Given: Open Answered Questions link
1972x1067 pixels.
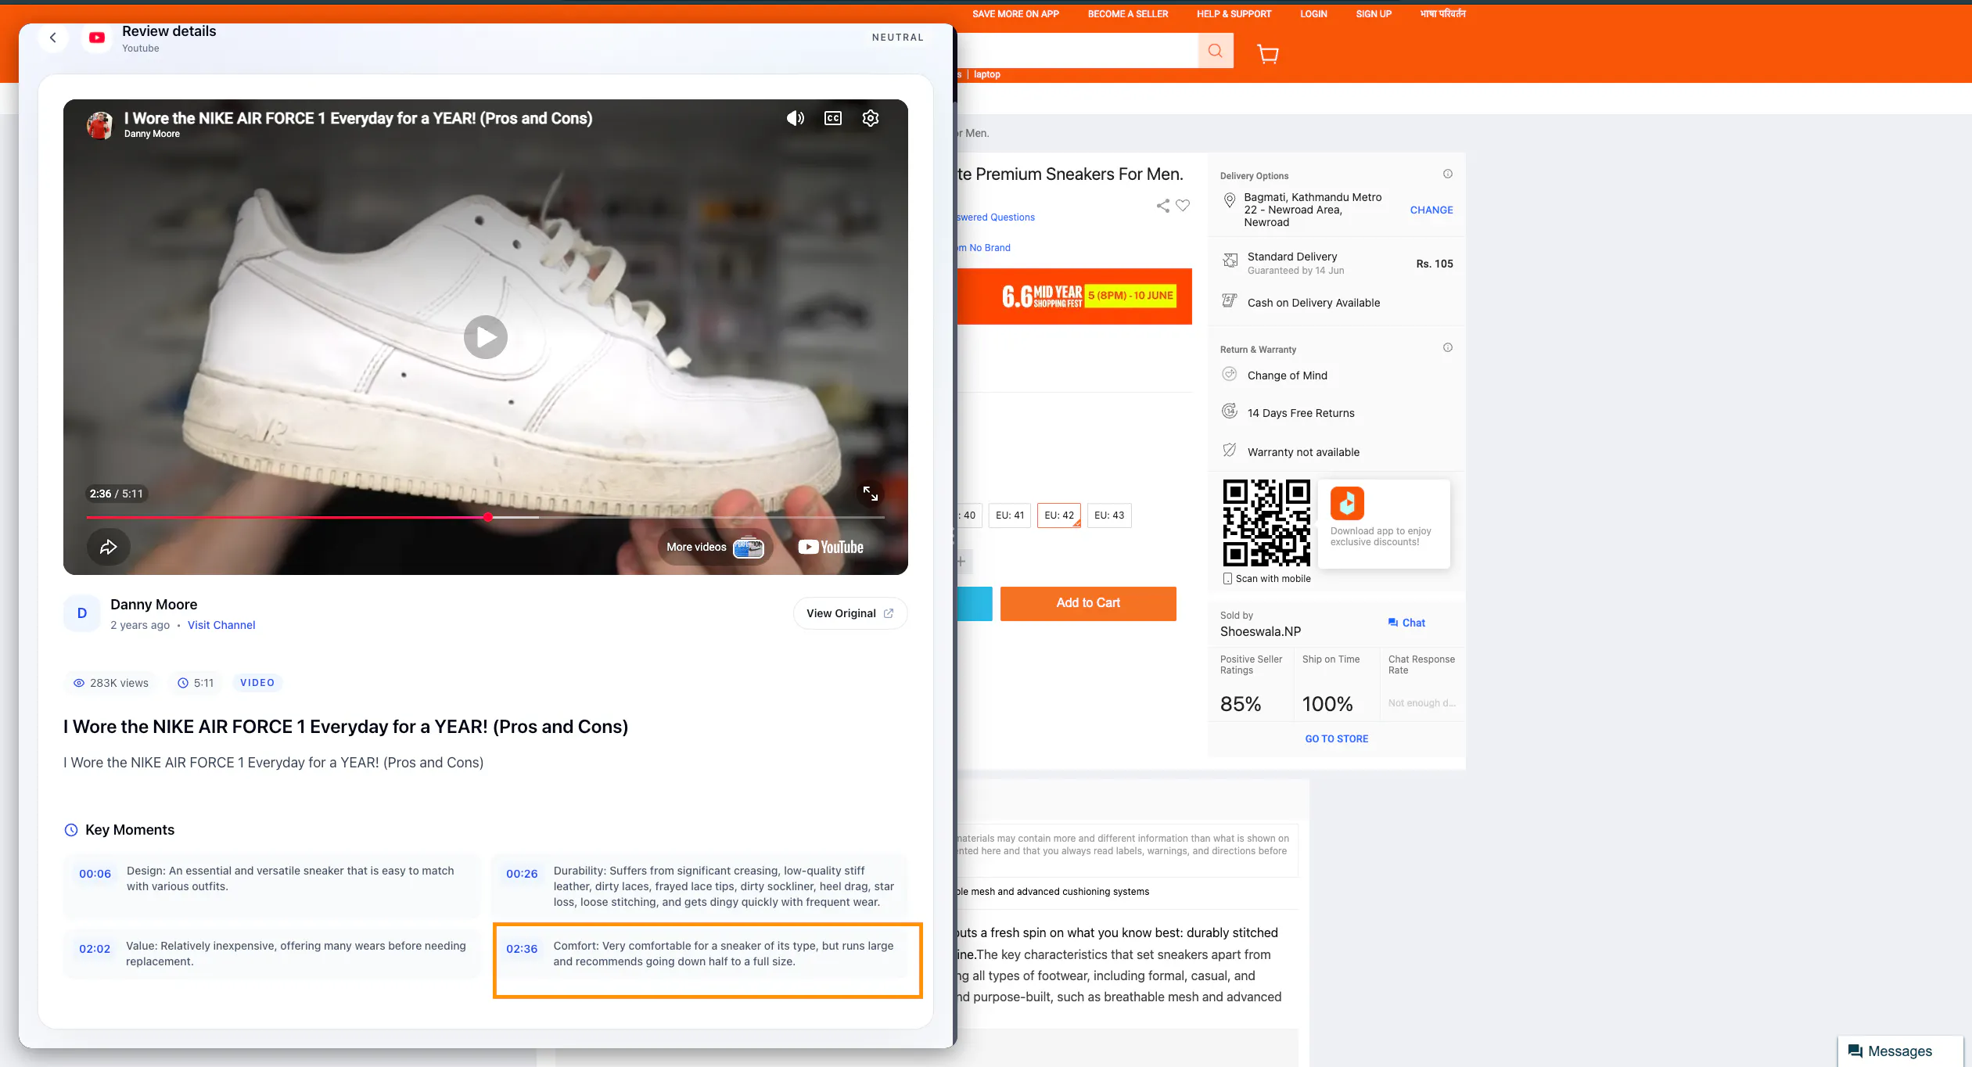Looking at the screenshot, I should click(996, 217).
